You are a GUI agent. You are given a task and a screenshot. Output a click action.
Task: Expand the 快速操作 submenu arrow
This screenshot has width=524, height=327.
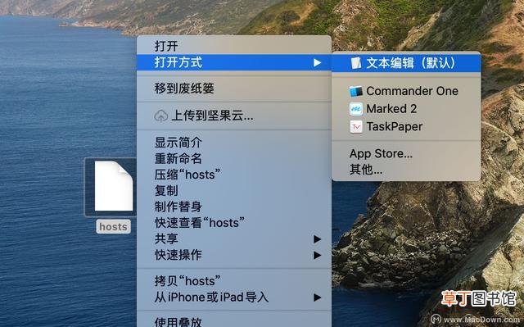[317, 255]
